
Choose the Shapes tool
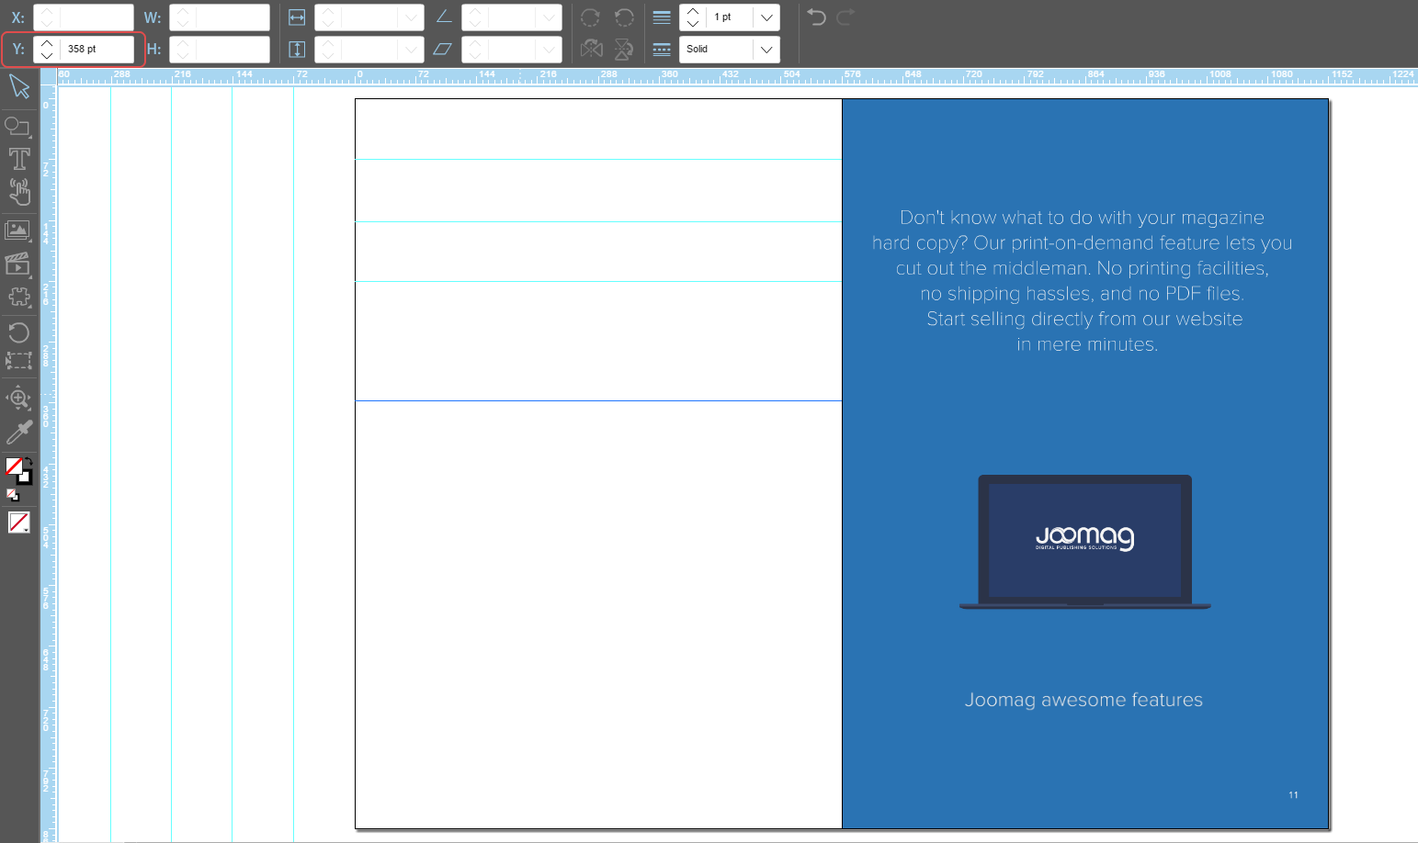pos(17,127)
